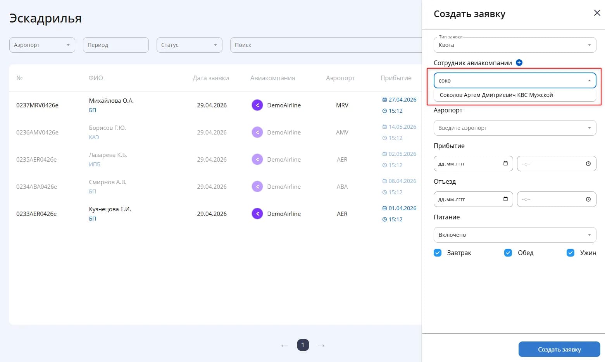
Task: Uncheck the Завтрак checkbox
Action: (438, 253)
